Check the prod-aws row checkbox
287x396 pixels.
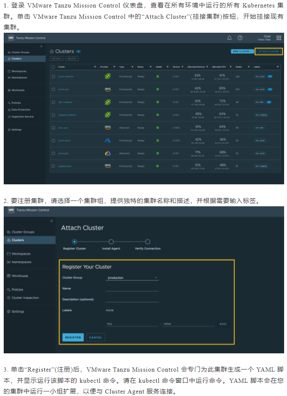click(x=53, y=89)
